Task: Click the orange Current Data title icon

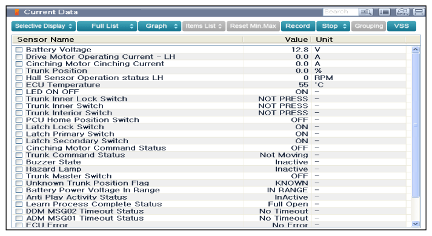Action: click(17, 12)
